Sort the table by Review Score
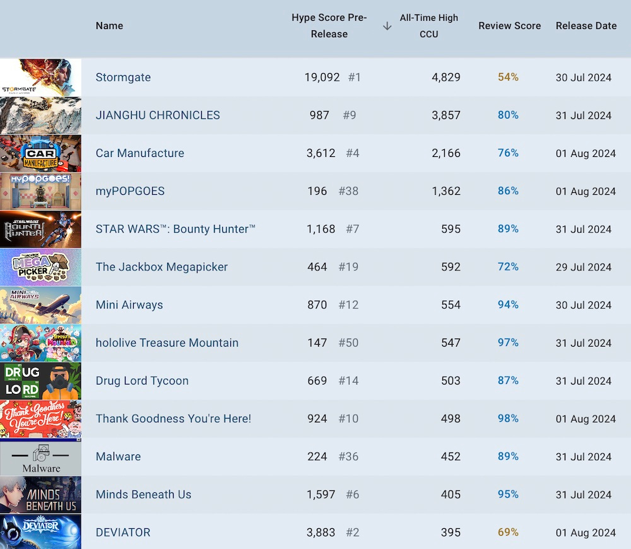The image size is (631, 549). (x=509, y=26)
